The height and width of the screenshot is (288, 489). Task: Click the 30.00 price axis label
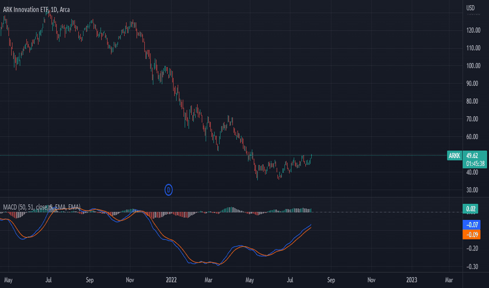472,190
